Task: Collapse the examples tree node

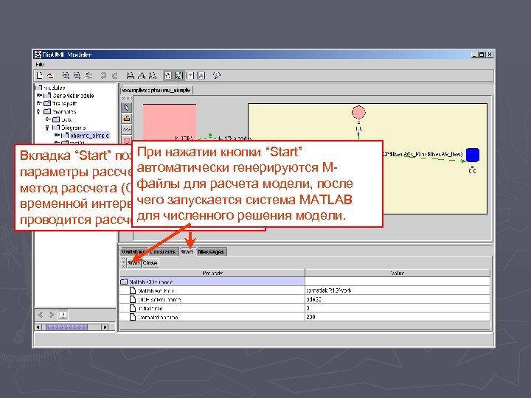Action: [38, 111]
